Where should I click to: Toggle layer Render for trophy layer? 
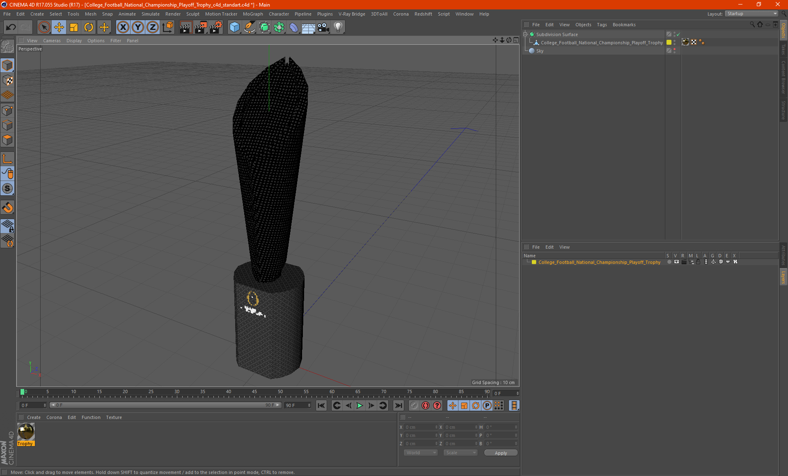coord(684,262)
